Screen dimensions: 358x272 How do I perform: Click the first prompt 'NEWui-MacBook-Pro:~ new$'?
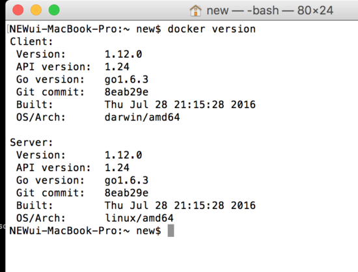pos(85,29)
